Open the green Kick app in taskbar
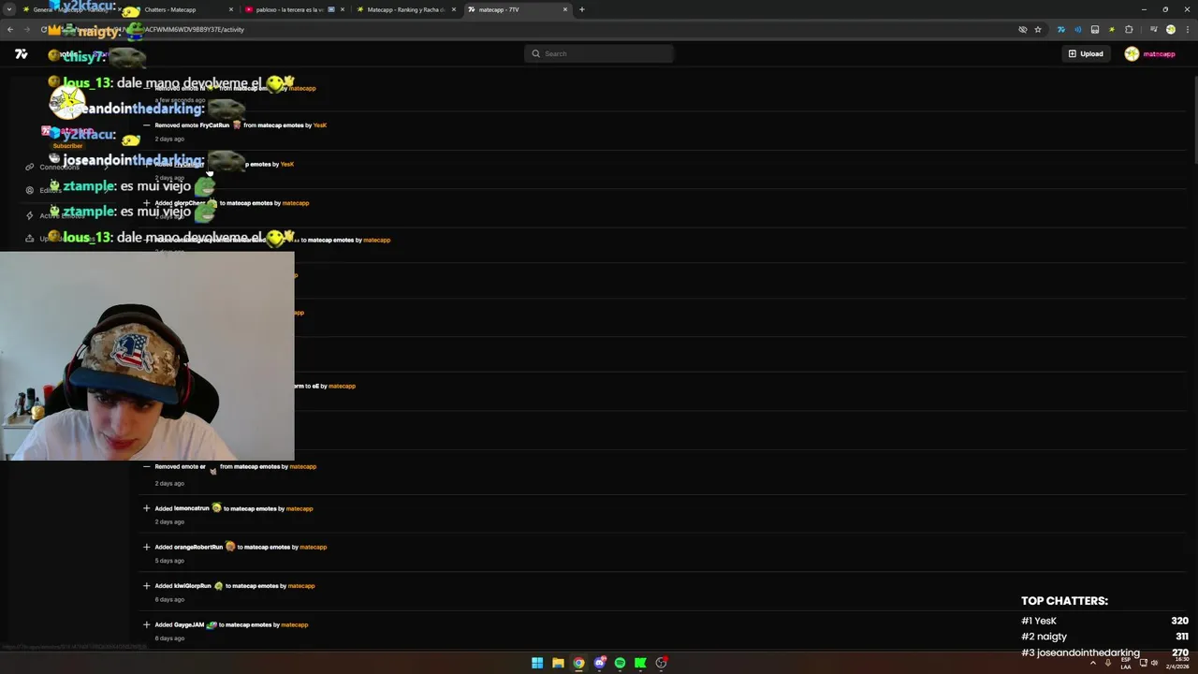Image resolution: width=1198 pixels, height=674 pixels. (640, 663)
